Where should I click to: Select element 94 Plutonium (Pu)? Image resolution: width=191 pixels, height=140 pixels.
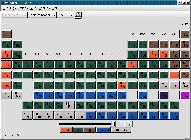(80, 115)
